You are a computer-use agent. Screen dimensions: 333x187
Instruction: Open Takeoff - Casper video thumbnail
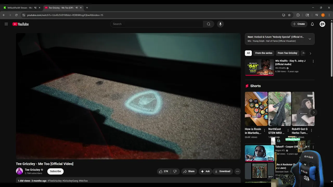point(259,153)
